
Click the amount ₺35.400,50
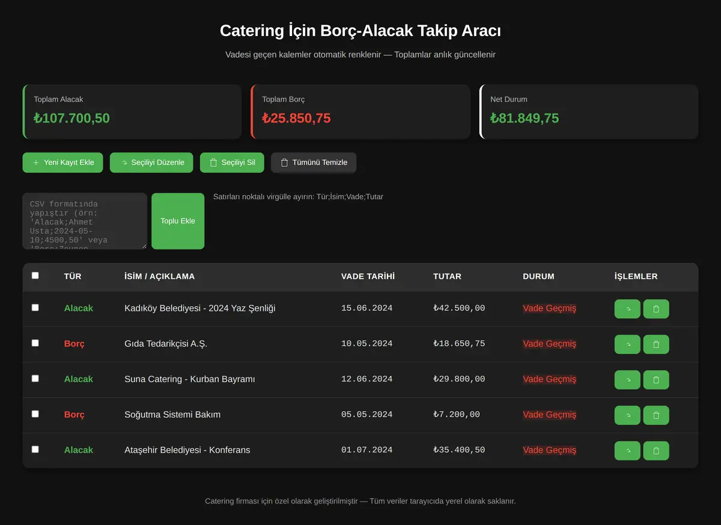pyautogui.click(x=459, y=450)
